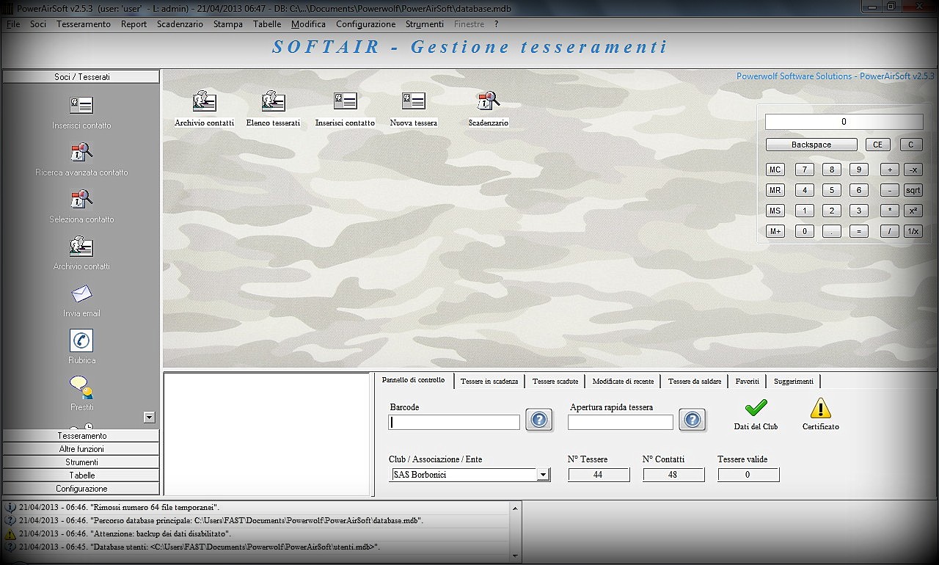Open the Report menu
Screen dimensions: 939x565
tap(134, 24)
